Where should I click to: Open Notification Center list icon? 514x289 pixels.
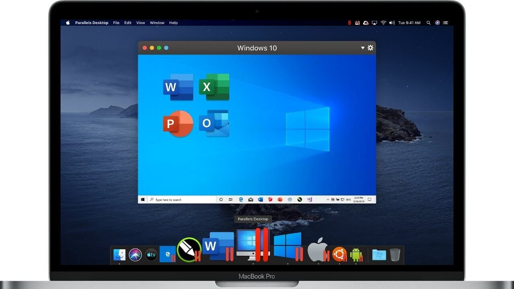[446, 23]
